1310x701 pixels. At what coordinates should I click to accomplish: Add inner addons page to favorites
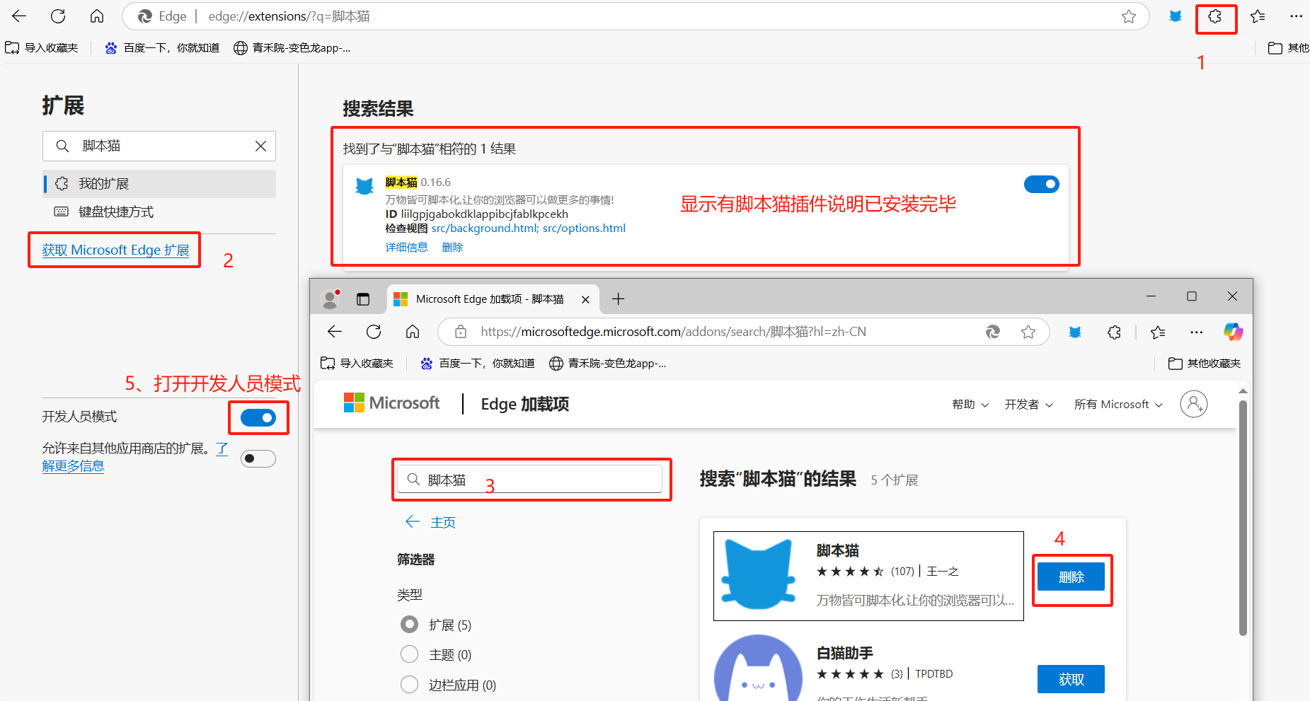click(1028, 332)
